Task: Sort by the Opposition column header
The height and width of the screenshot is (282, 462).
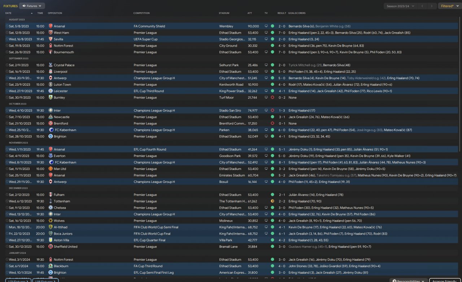Action: (x=55, y=13)
